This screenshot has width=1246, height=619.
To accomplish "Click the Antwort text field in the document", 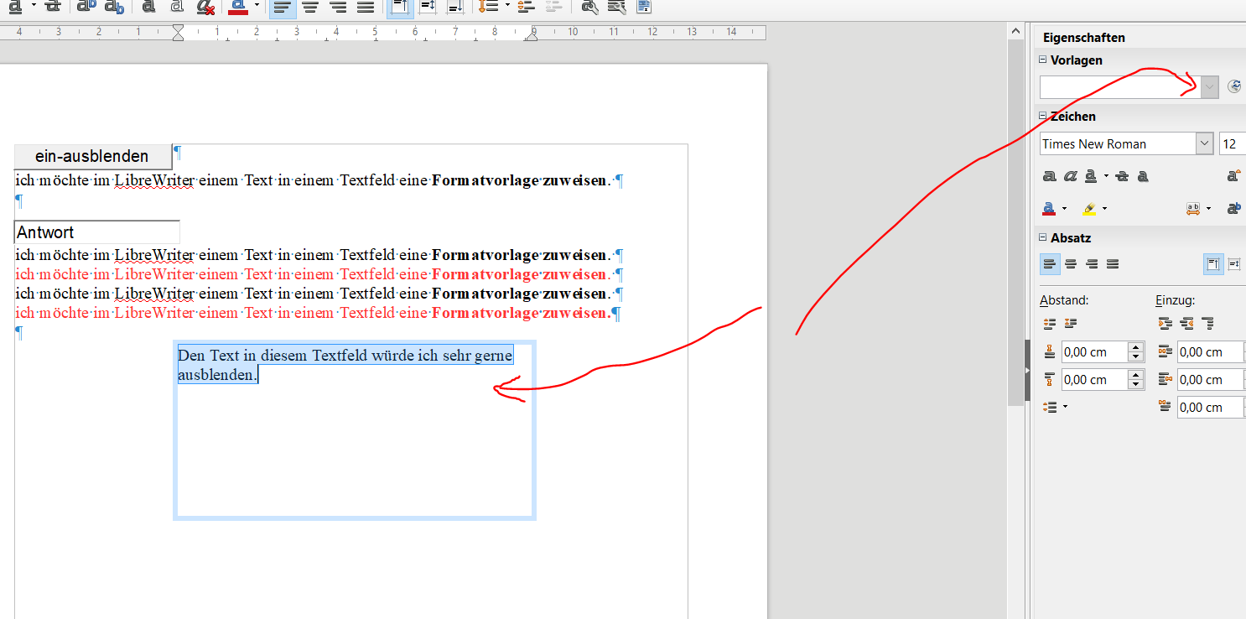I will [97, 232].
